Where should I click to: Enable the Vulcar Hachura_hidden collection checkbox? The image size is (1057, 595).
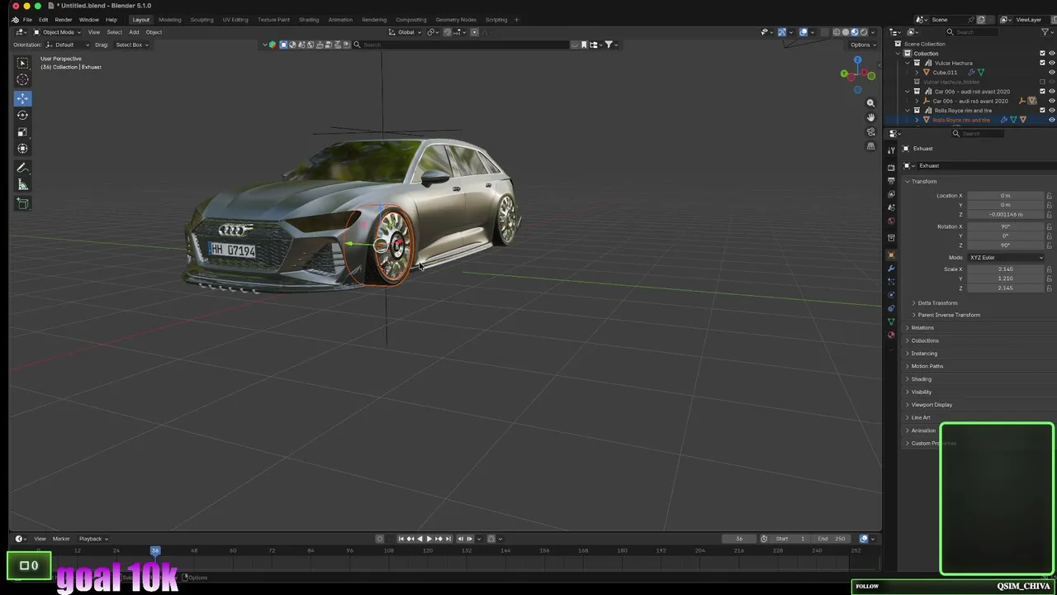point(1042,82)
